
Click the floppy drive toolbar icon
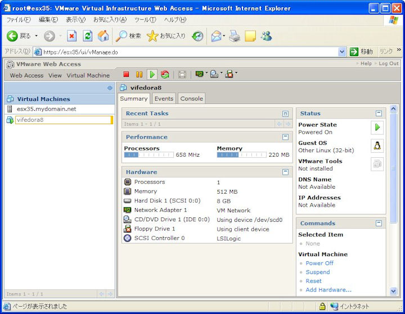pos(229,74)
